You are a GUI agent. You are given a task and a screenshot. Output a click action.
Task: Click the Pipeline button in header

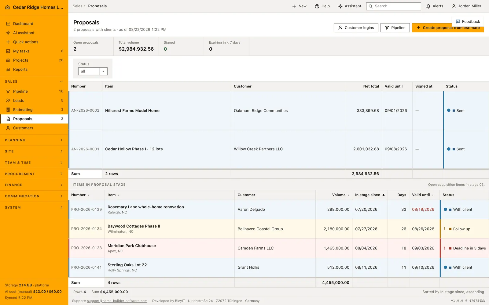tap(395, 28)
